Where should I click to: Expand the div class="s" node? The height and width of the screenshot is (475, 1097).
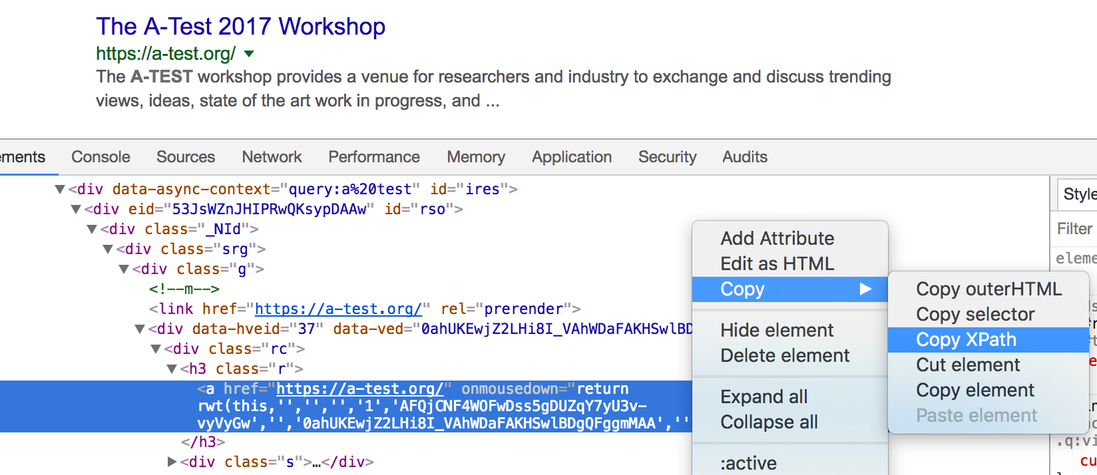click(x=172, y=462)
